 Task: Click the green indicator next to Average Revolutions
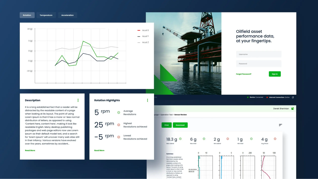click(x=119, y=112)
